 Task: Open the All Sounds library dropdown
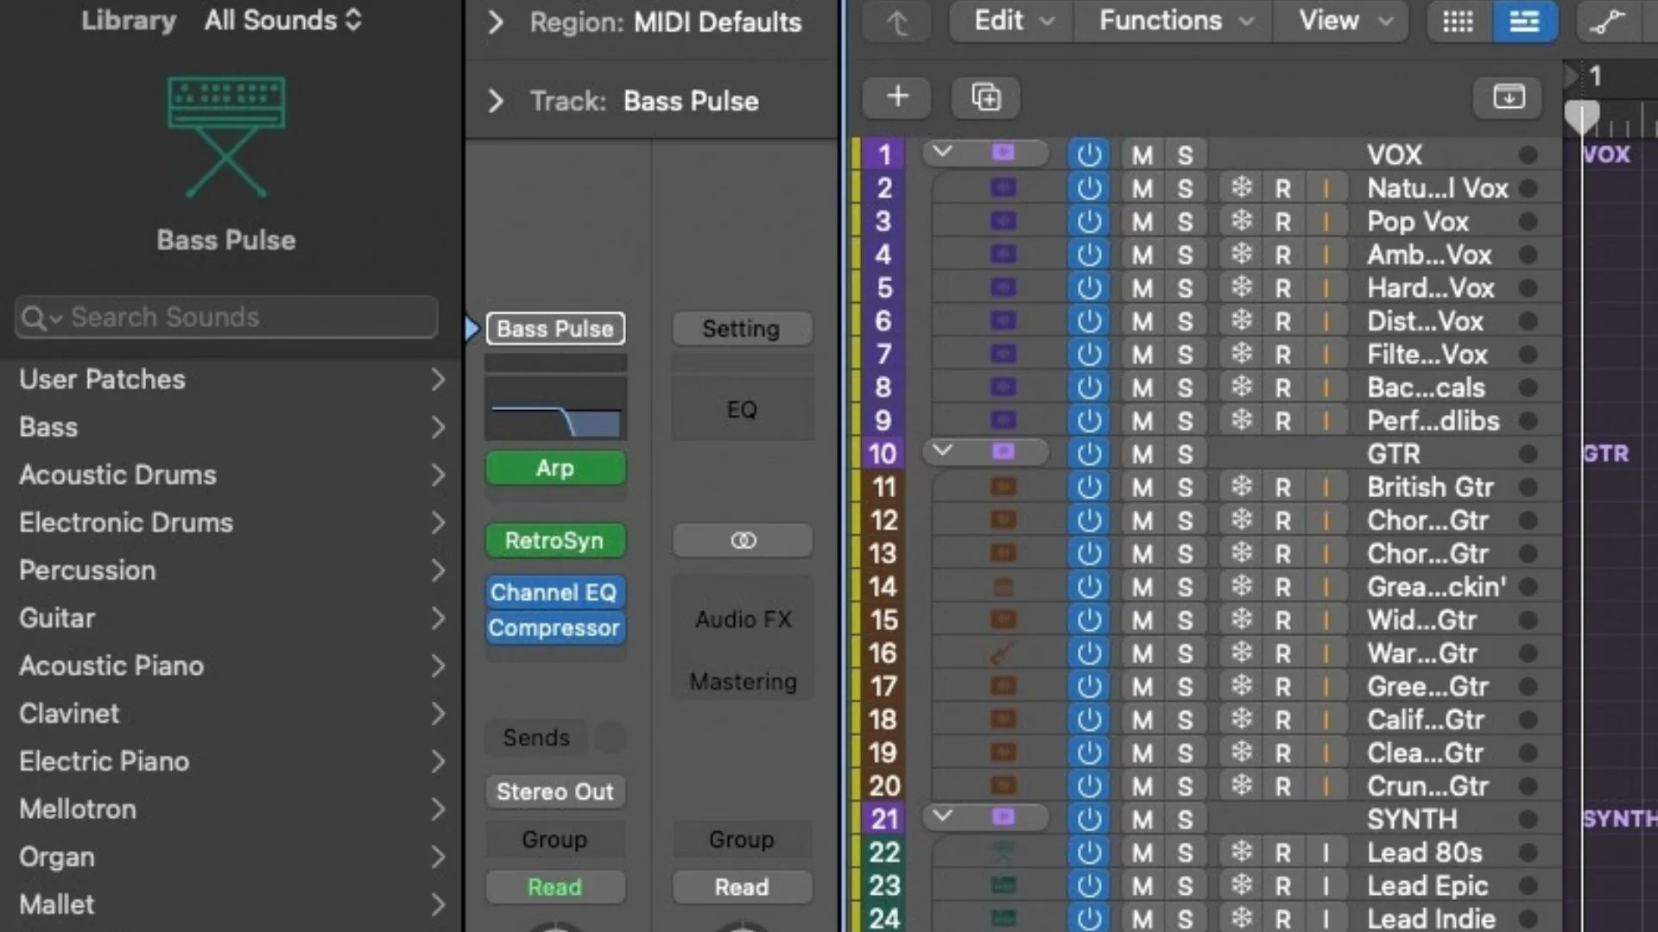283,20
